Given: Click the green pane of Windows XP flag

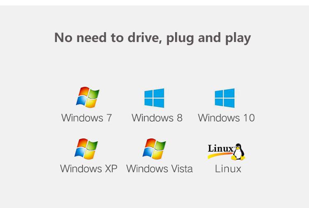Looking at the screenshot, I should click(x=92, y=145).
